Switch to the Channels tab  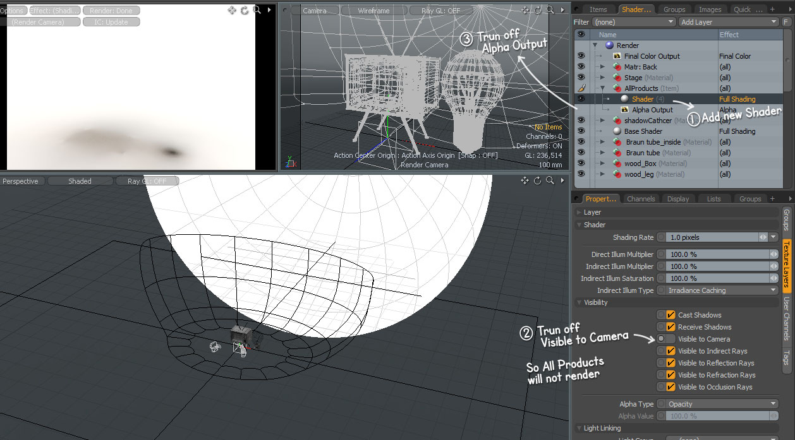[640, 199]
